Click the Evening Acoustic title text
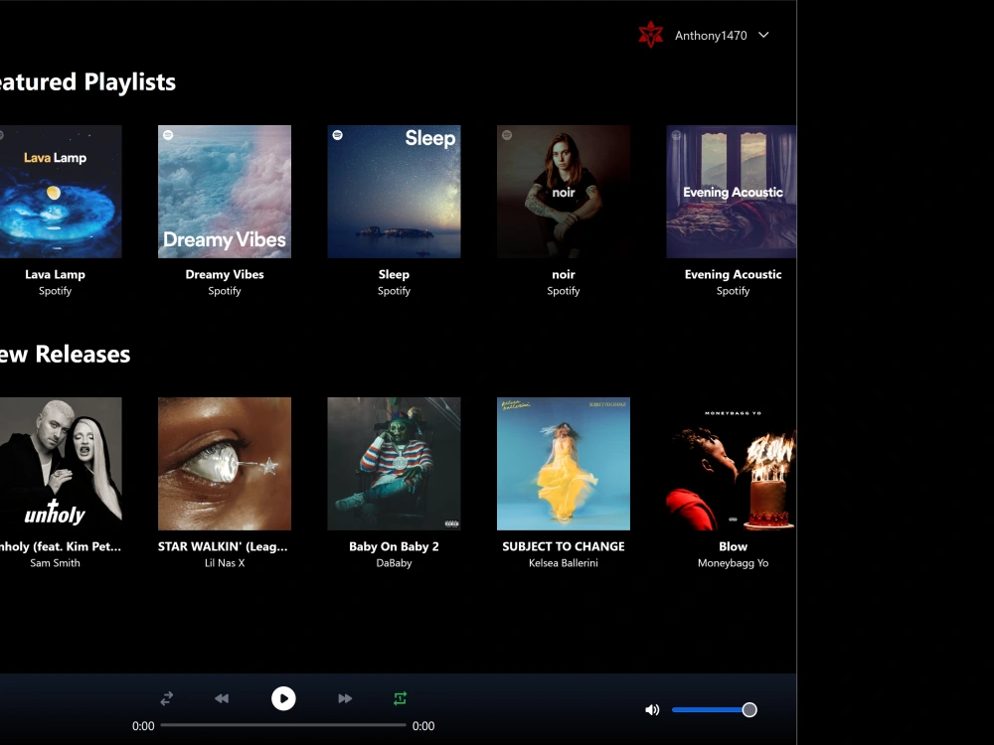This screenshot has height=745, width=994. (733, 274)
